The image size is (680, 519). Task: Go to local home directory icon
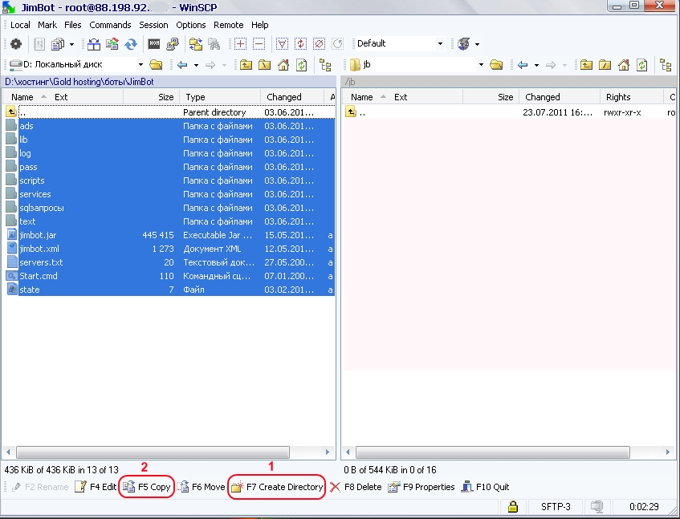pyautogui.click(x=283, y=65)
